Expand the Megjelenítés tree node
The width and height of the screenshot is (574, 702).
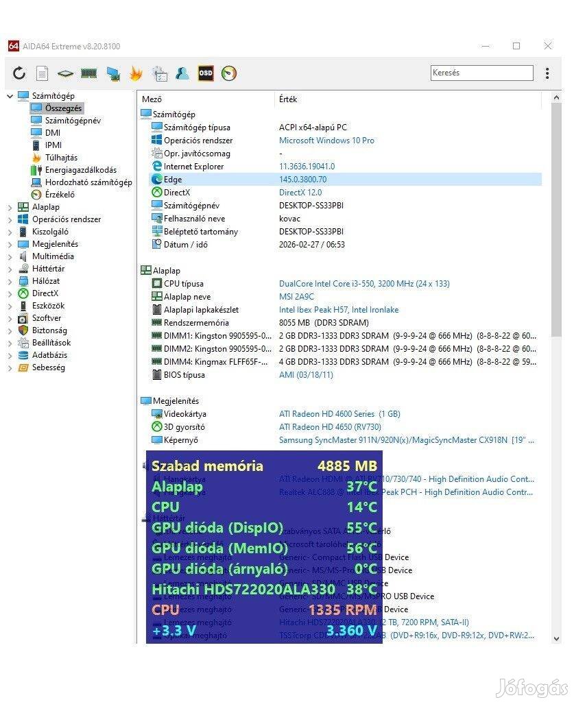(x=10, y=244)
